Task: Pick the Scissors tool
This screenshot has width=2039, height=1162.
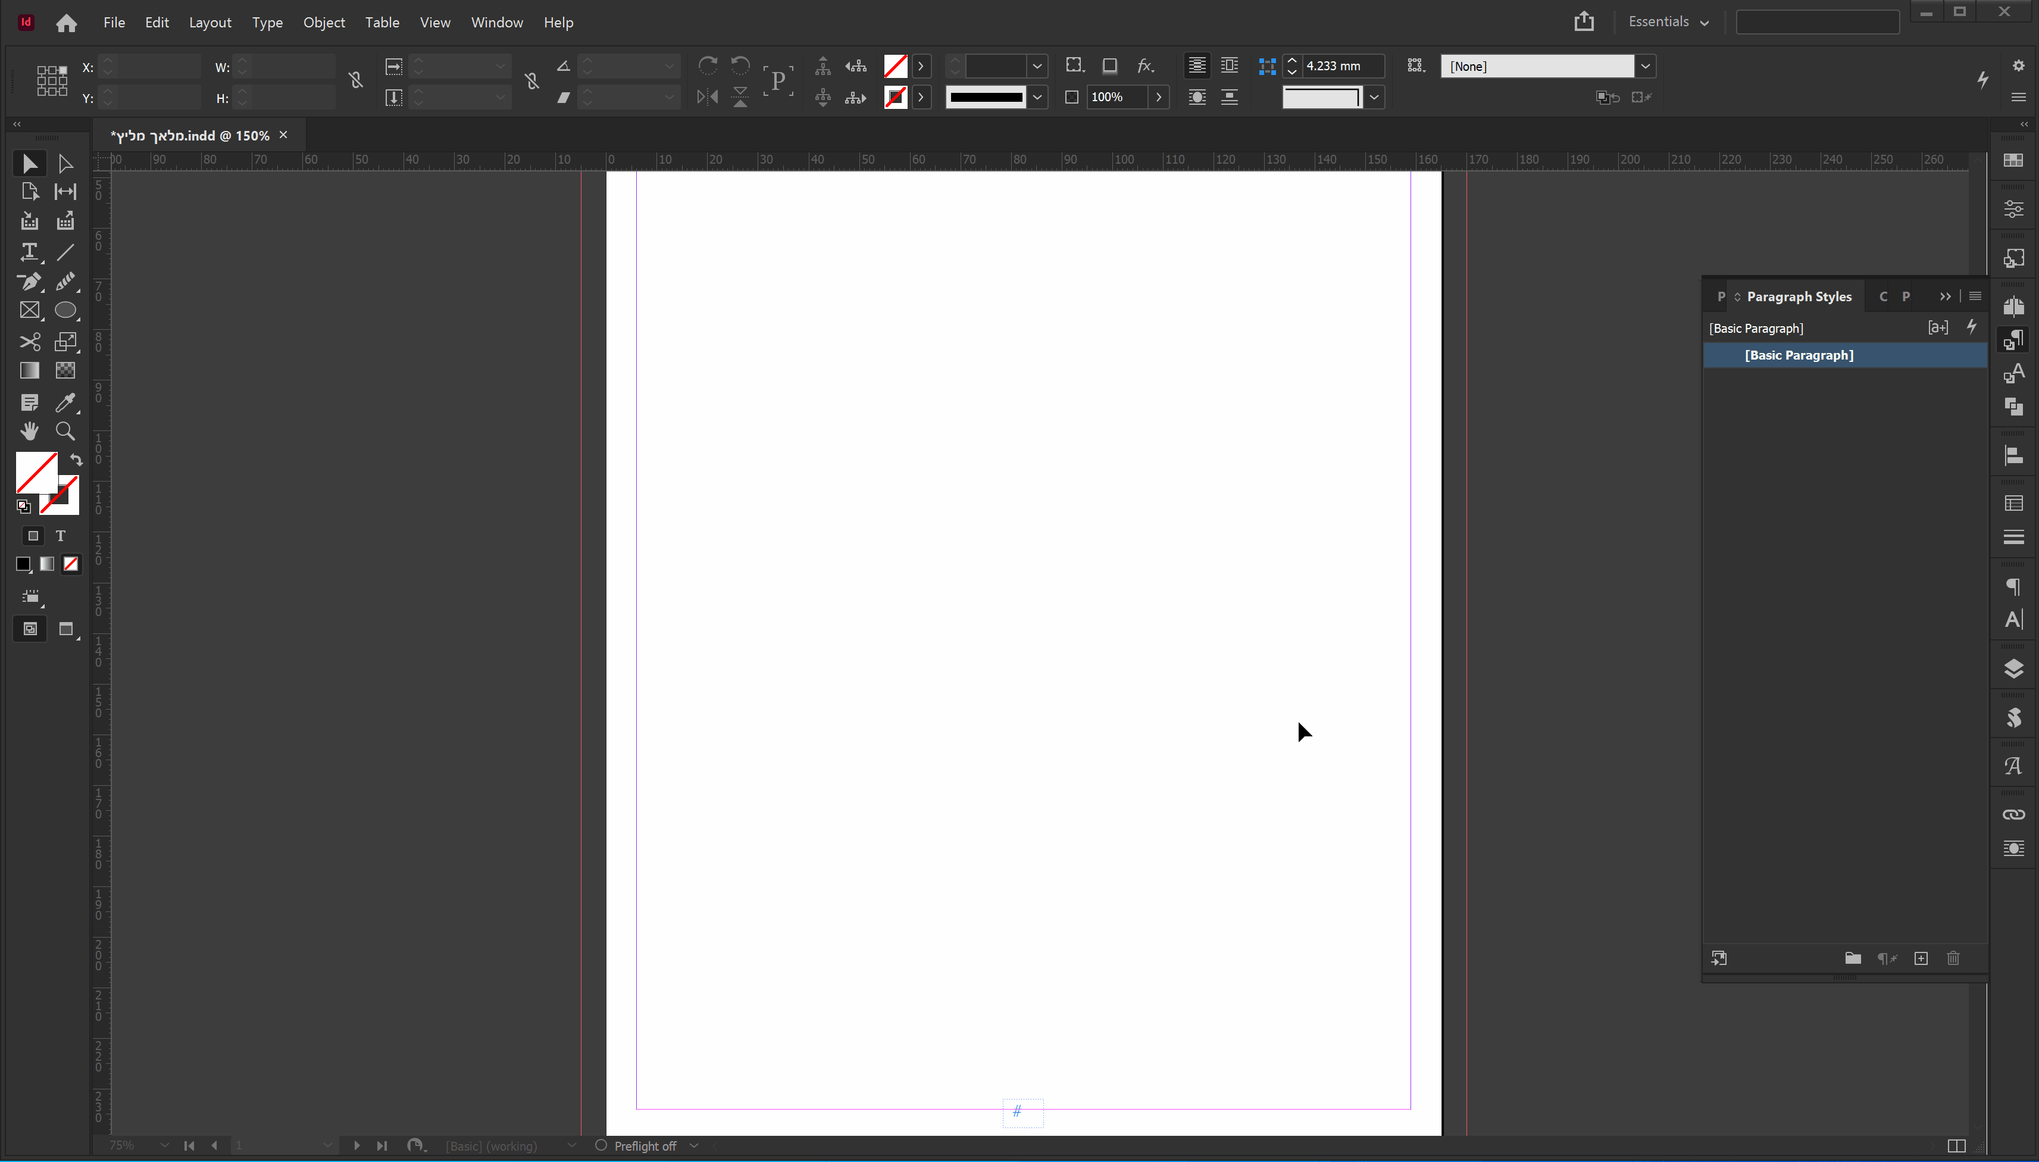Action: pyautogui.click(x=30, y=342)
